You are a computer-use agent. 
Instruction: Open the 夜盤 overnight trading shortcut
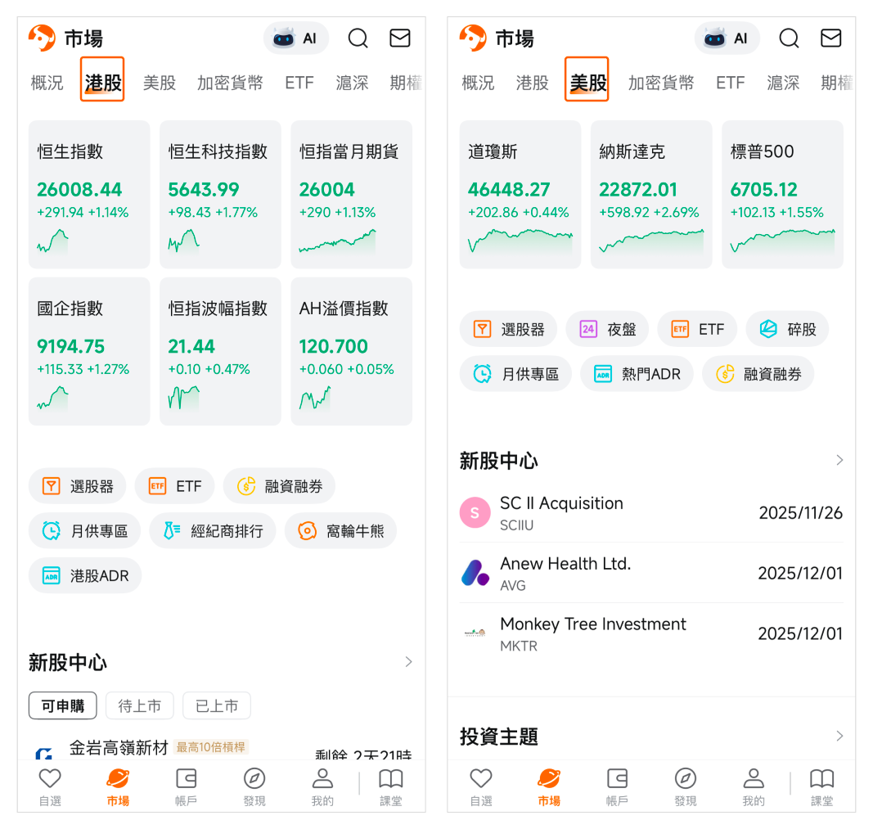607,329
